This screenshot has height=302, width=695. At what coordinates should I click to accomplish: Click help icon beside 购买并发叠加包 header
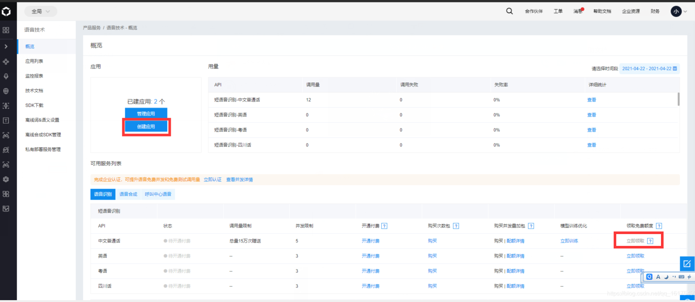(531, 226)
